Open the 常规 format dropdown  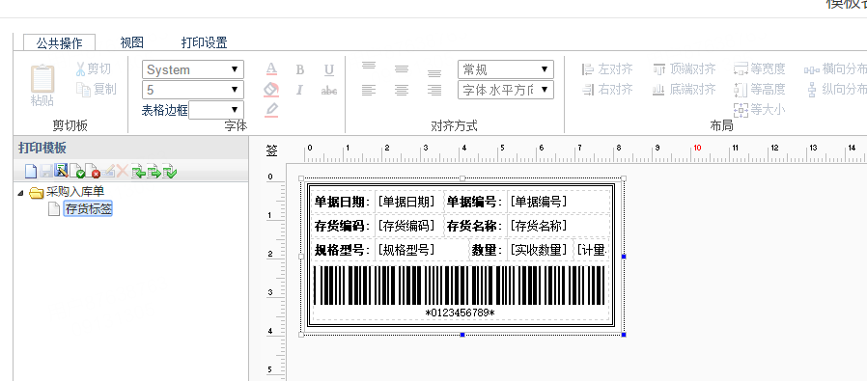505,69
